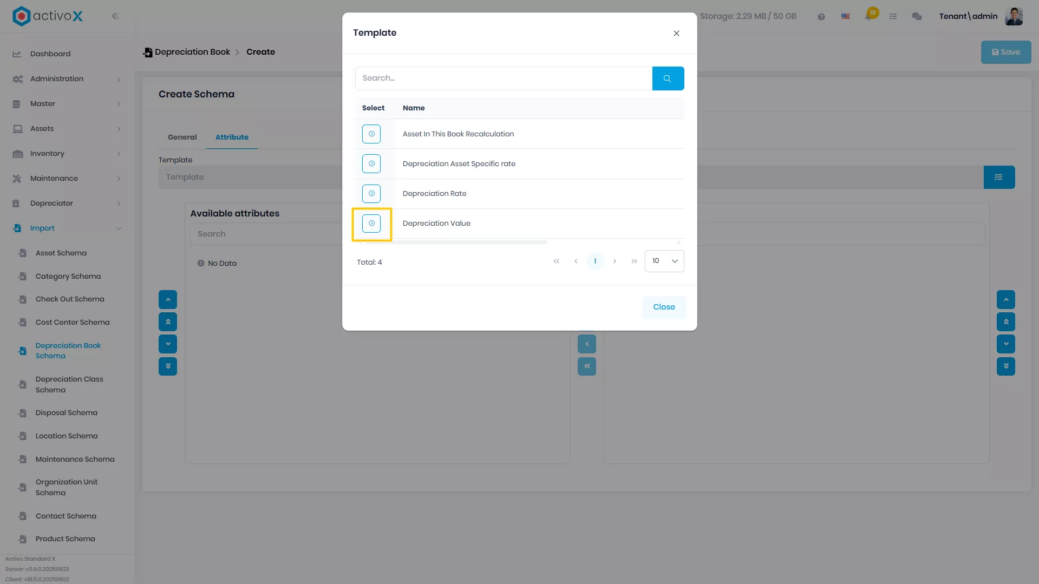1039x584 pixels.
Task: Go to first page of templates
Action: [x=556, y=261]
